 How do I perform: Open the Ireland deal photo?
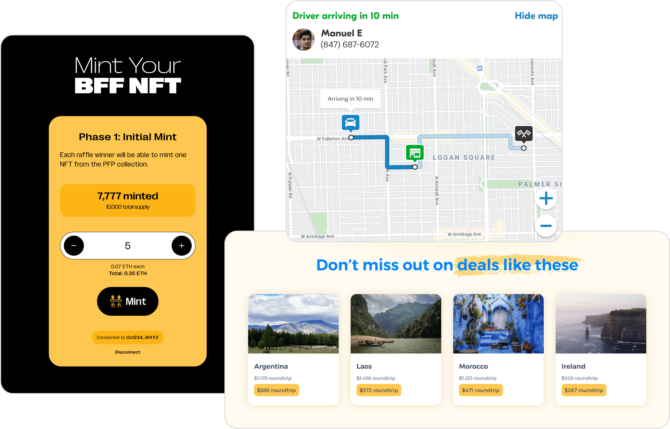click(x=601, y=324)
